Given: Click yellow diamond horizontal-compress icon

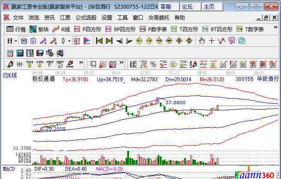Looking at the screenshot, I should pyautogui.click(x=169, y=41).
